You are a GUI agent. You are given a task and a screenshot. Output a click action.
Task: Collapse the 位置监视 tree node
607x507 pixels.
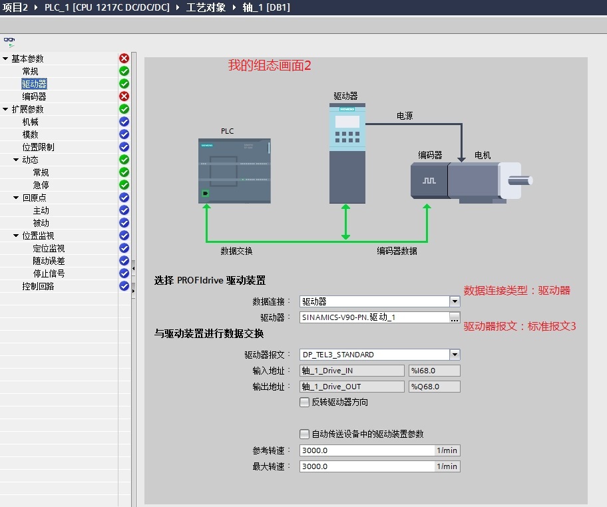[x=16, y=236]
